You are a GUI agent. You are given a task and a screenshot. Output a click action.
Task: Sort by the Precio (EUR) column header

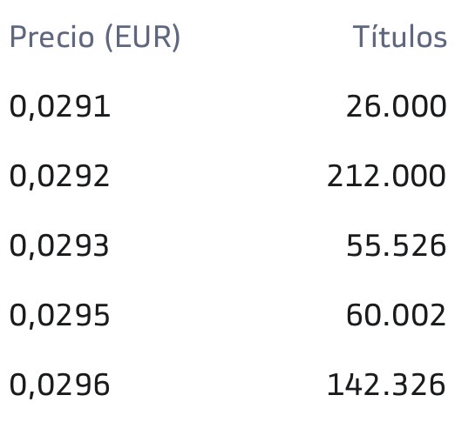95,37
